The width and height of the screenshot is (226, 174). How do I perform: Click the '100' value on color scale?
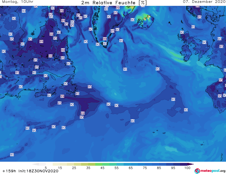coord(187,168)
